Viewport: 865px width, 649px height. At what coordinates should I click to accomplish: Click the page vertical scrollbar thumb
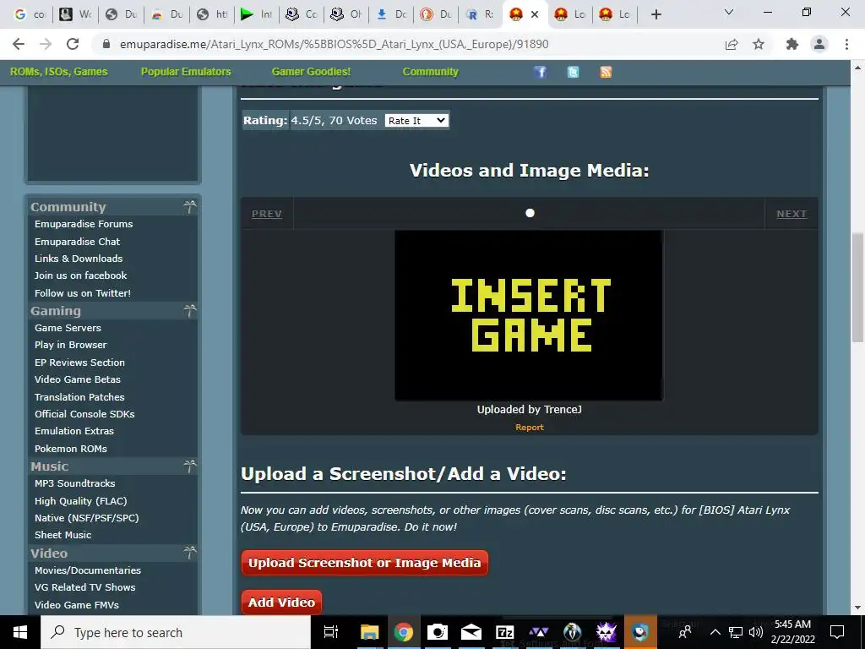pos(858,287)
